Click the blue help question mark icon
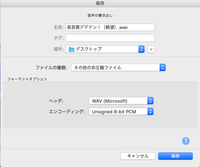 pos(186,141)
